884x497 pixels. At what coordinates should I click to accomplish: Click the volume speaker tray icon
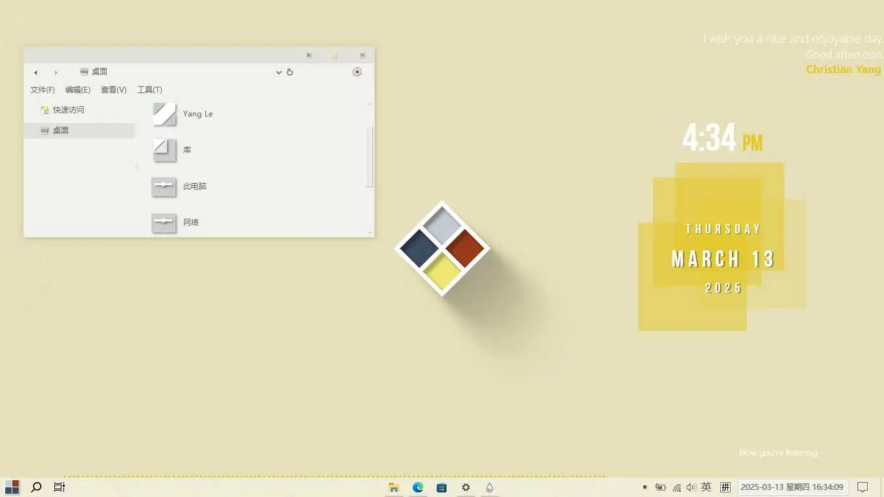pyautogui.click(x=691, y=487)
